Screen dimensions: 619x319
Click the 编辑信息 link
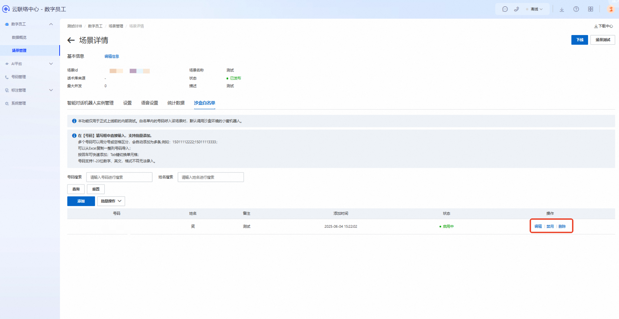[112, 56]
